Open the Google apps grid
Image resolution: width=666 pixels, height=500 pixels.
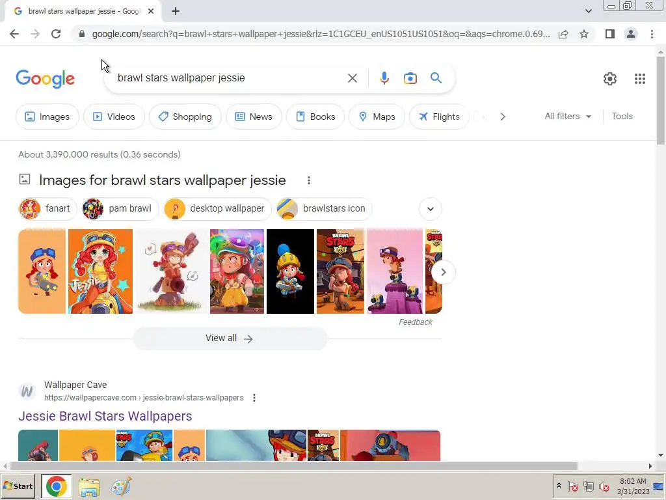point(640,79)
